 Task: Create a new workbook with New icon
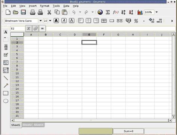[8, 12]
